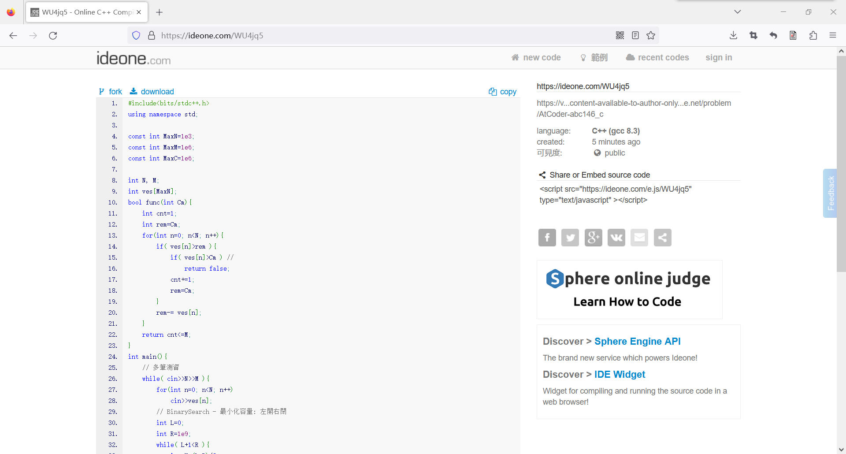Click code line 16 return false
This screenshot has width=846, height=454.
tap(207, 268)
